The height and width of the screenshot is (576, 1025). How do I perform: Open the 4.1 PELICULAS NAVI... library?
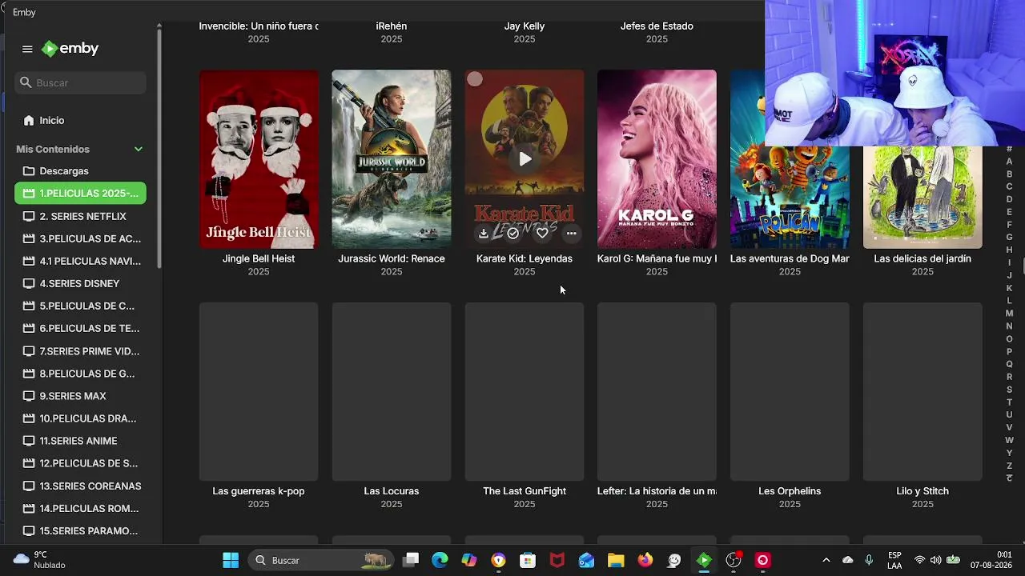(80, 261)
